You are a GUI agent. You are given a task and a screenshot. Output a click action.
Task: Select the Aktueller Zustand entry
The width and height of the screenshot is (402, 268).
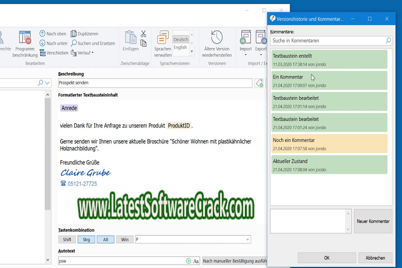click(329, 165)
